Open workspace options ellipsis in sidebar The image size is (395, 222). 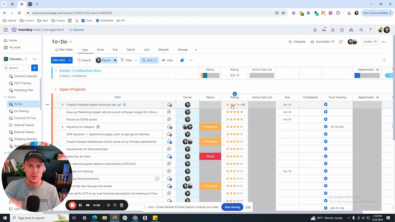tap(35, 59)
